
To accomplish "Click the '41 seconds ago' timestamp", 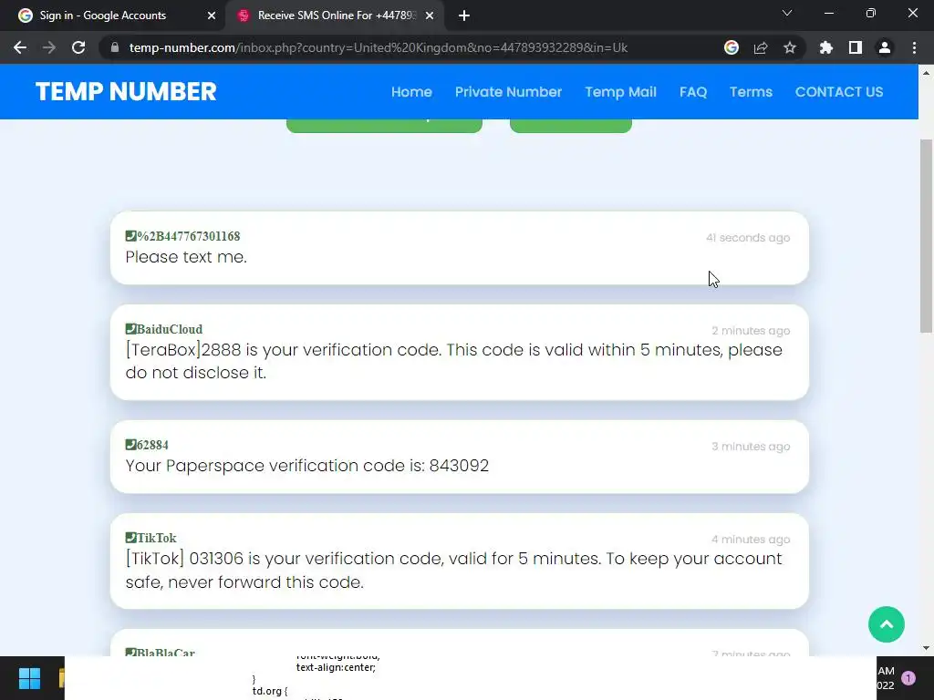I will pyautogui.click(x=748, y=238).
